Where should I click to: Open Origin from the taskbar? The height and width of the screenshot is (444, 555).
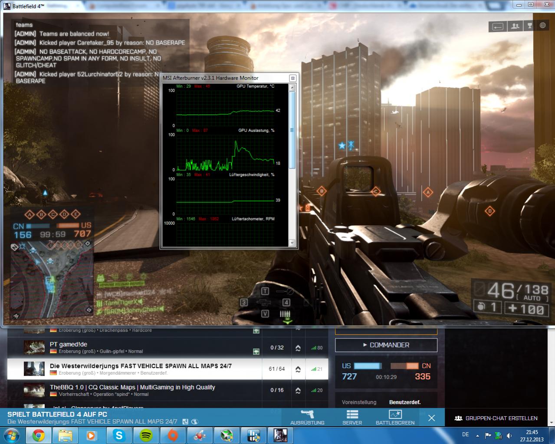click(x=173, y=435)
